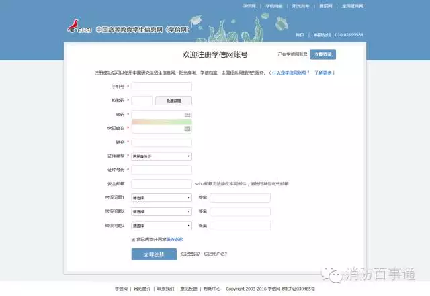Open 联系我们 in the footer
430x296 pixels.
[166, 289]
